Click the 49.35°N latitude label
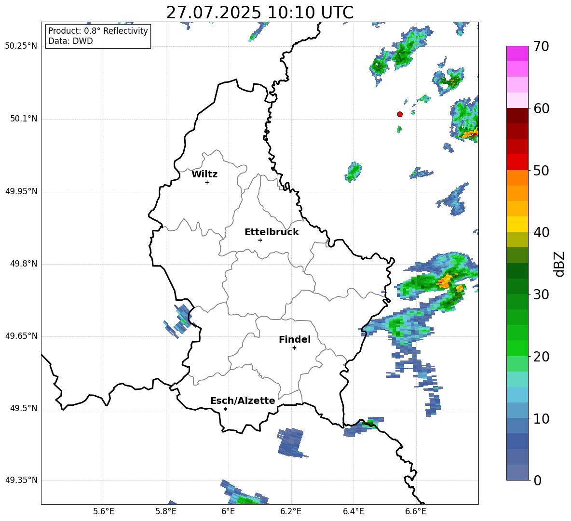Image resolution: width=571 pixels, height=521 pixels. coord(21,480)
